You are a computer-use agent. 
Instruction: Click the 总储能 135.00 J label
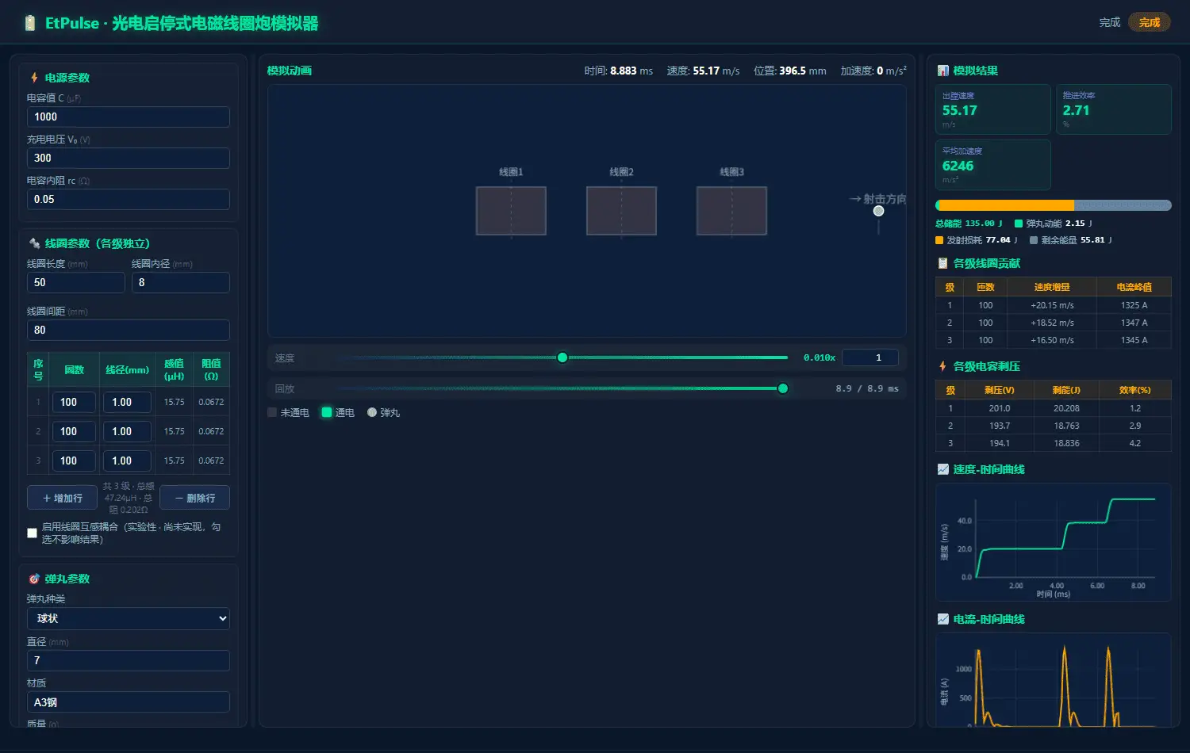coord(969,224)
